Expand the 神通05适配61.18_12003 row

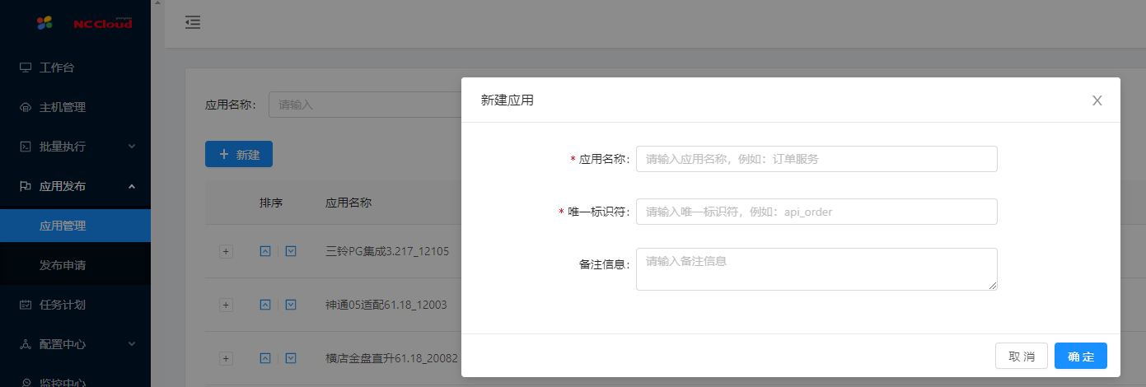226,305
